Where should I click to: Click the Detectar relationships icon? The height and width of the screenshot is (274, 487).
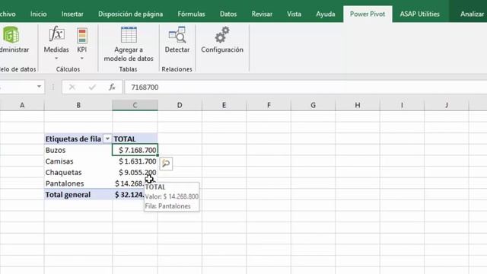click(177, 34)
